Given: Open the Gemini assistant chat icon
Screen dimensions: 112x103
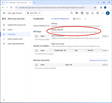Looking at the screenshot, I should (77, 13).
